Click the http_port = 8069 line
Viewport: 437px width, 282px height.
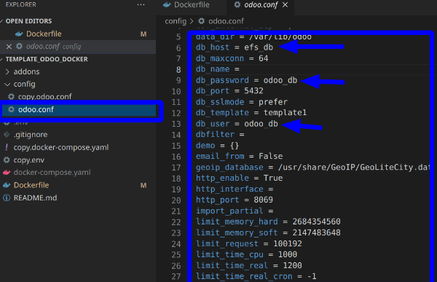click(235, 200)
